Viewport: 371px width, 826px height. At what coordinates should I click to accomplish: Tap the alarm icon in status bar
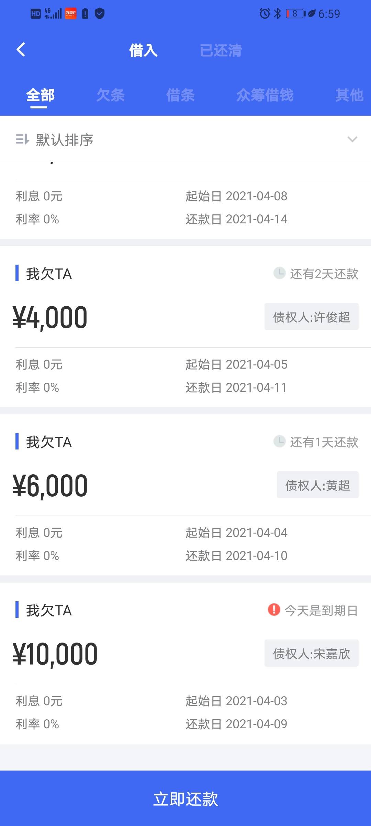click(x=265, y=14)
